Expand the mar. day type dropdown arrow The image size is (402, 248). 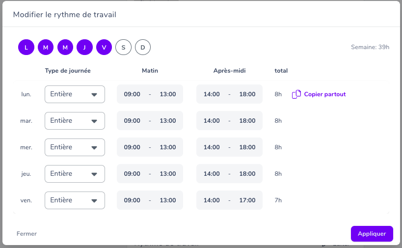point(94,121)
